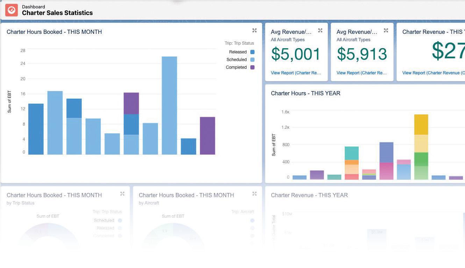Open View Report link under $5,001

click(296, 73)
